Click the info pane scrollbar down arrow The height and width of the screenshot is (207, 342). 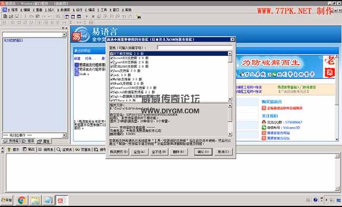click(230, 134)
